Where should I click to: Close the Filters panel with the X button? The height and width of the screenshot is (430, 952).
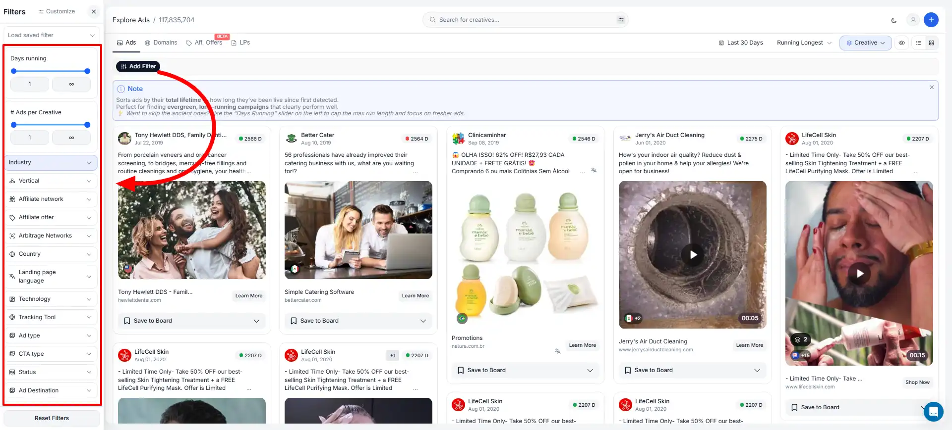94,11
